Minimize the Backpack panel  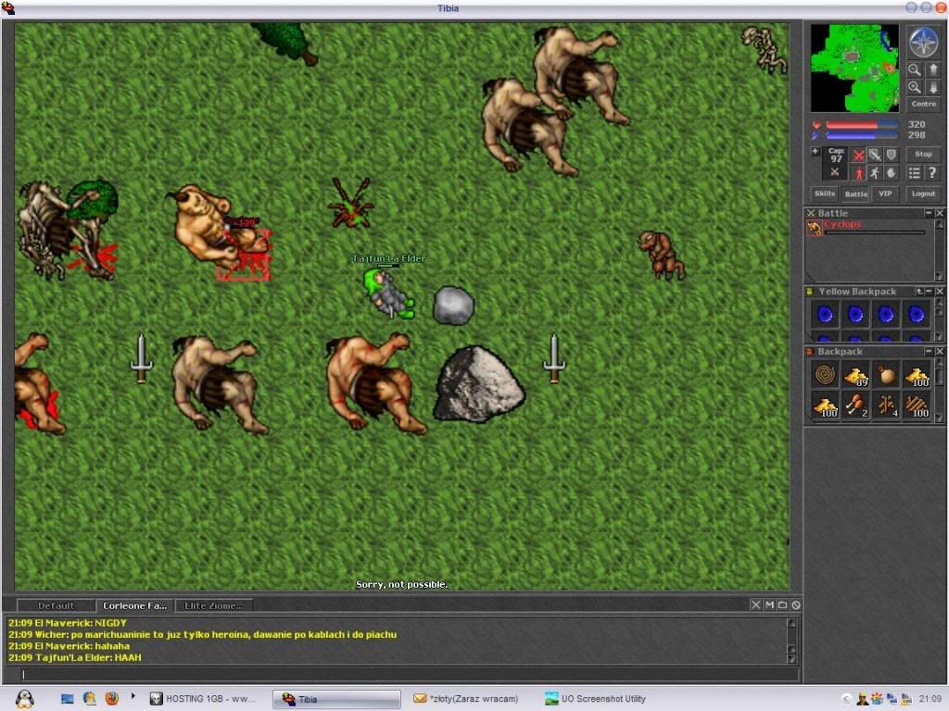pos(929,351)
